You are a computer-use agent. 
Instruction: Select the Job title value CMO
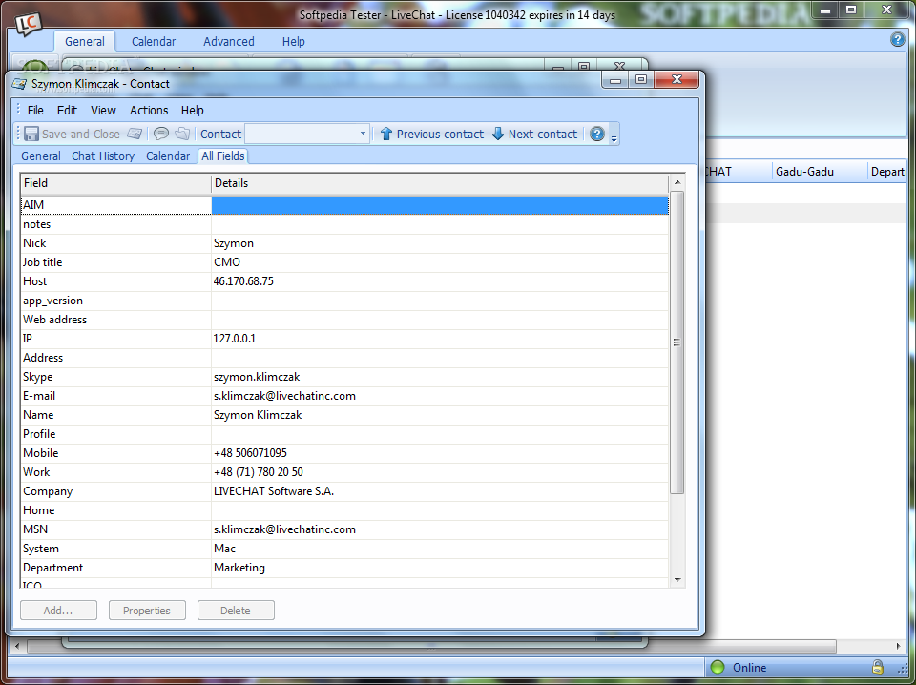coord(227,262)
